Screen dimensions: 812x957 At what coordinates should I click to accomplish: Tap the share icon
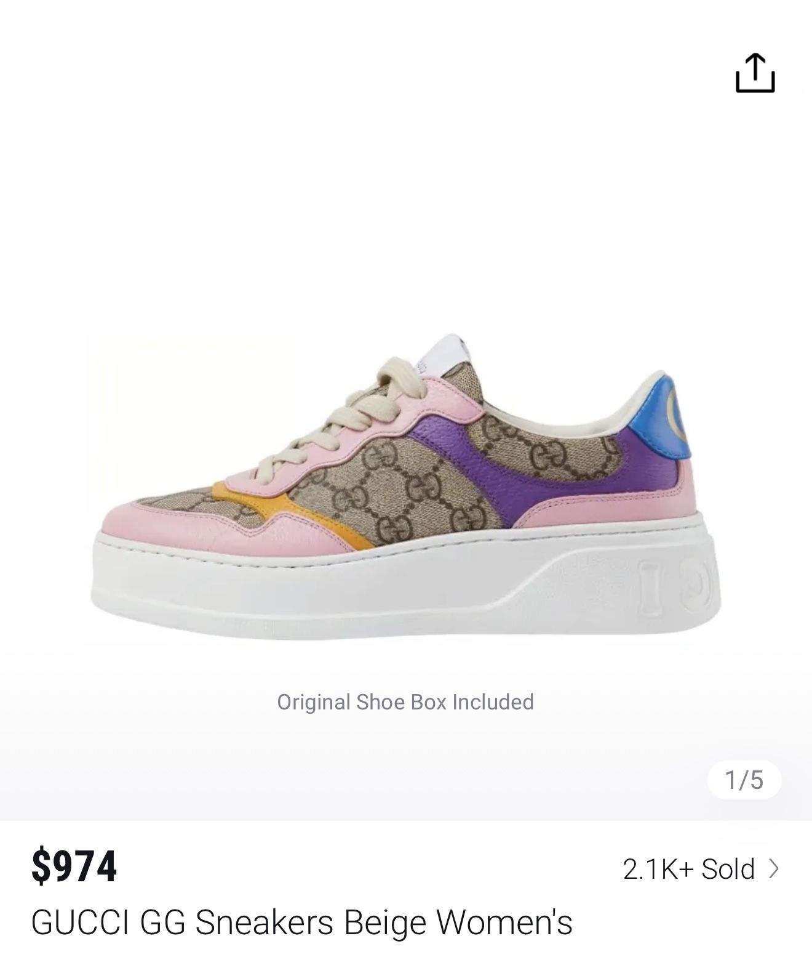(755, 74)
